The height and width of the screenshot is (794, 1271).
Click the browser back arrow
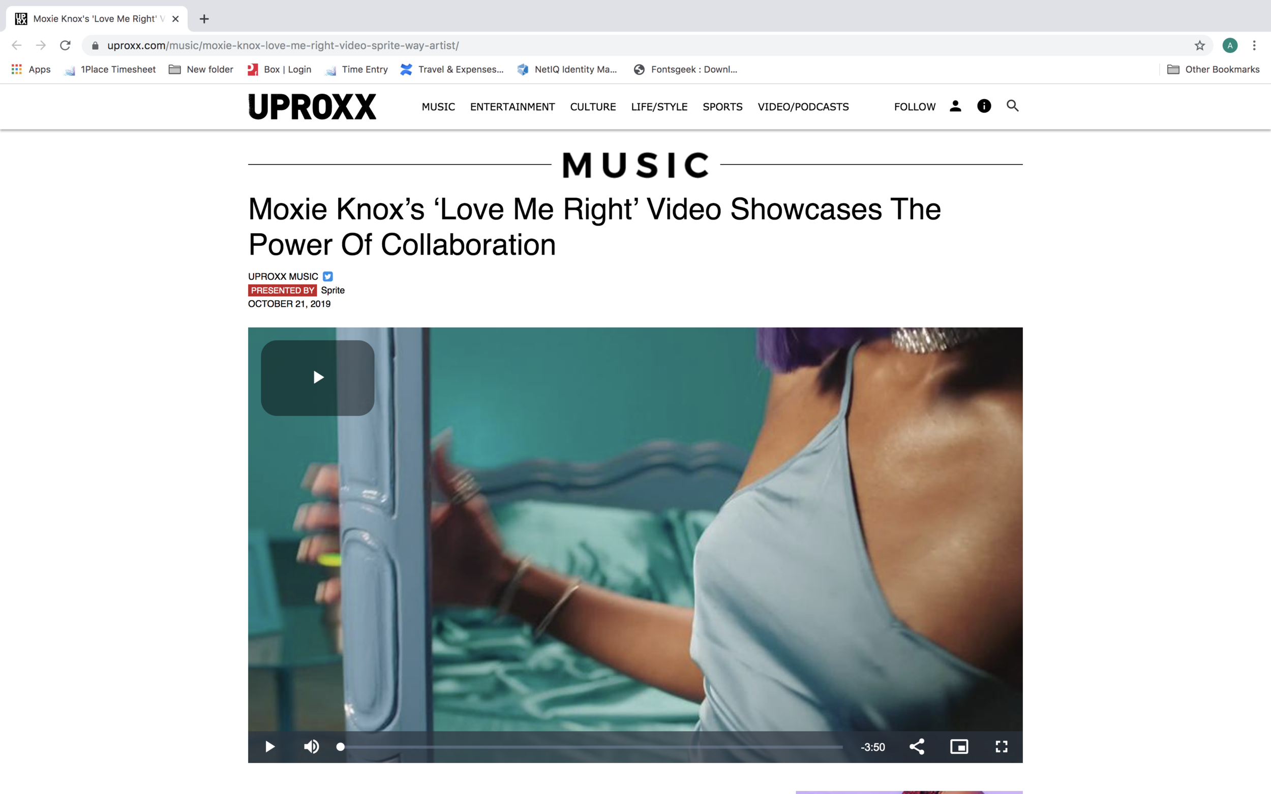pyautogui.click(x=17, y=46)
